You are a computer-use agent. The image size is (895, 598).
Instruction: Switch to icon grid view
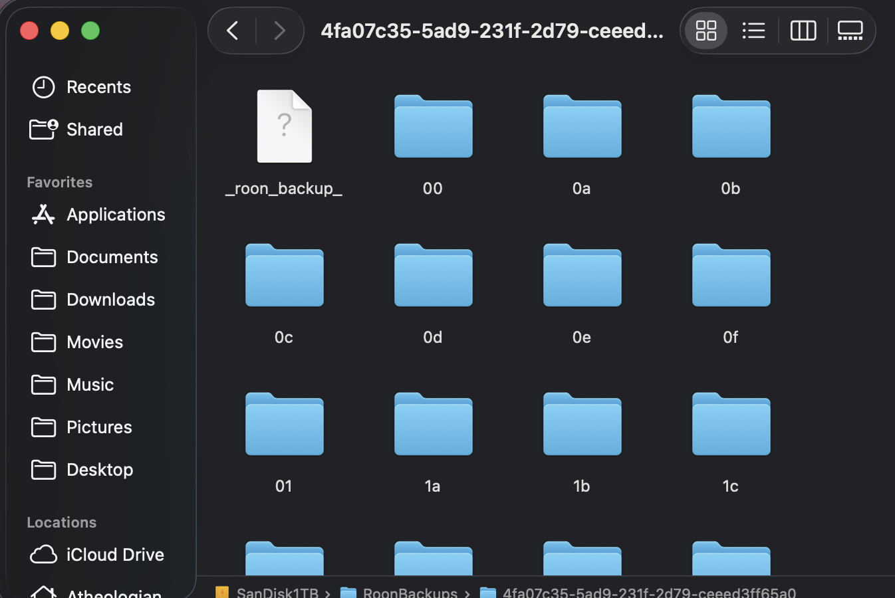click(705, 31)
